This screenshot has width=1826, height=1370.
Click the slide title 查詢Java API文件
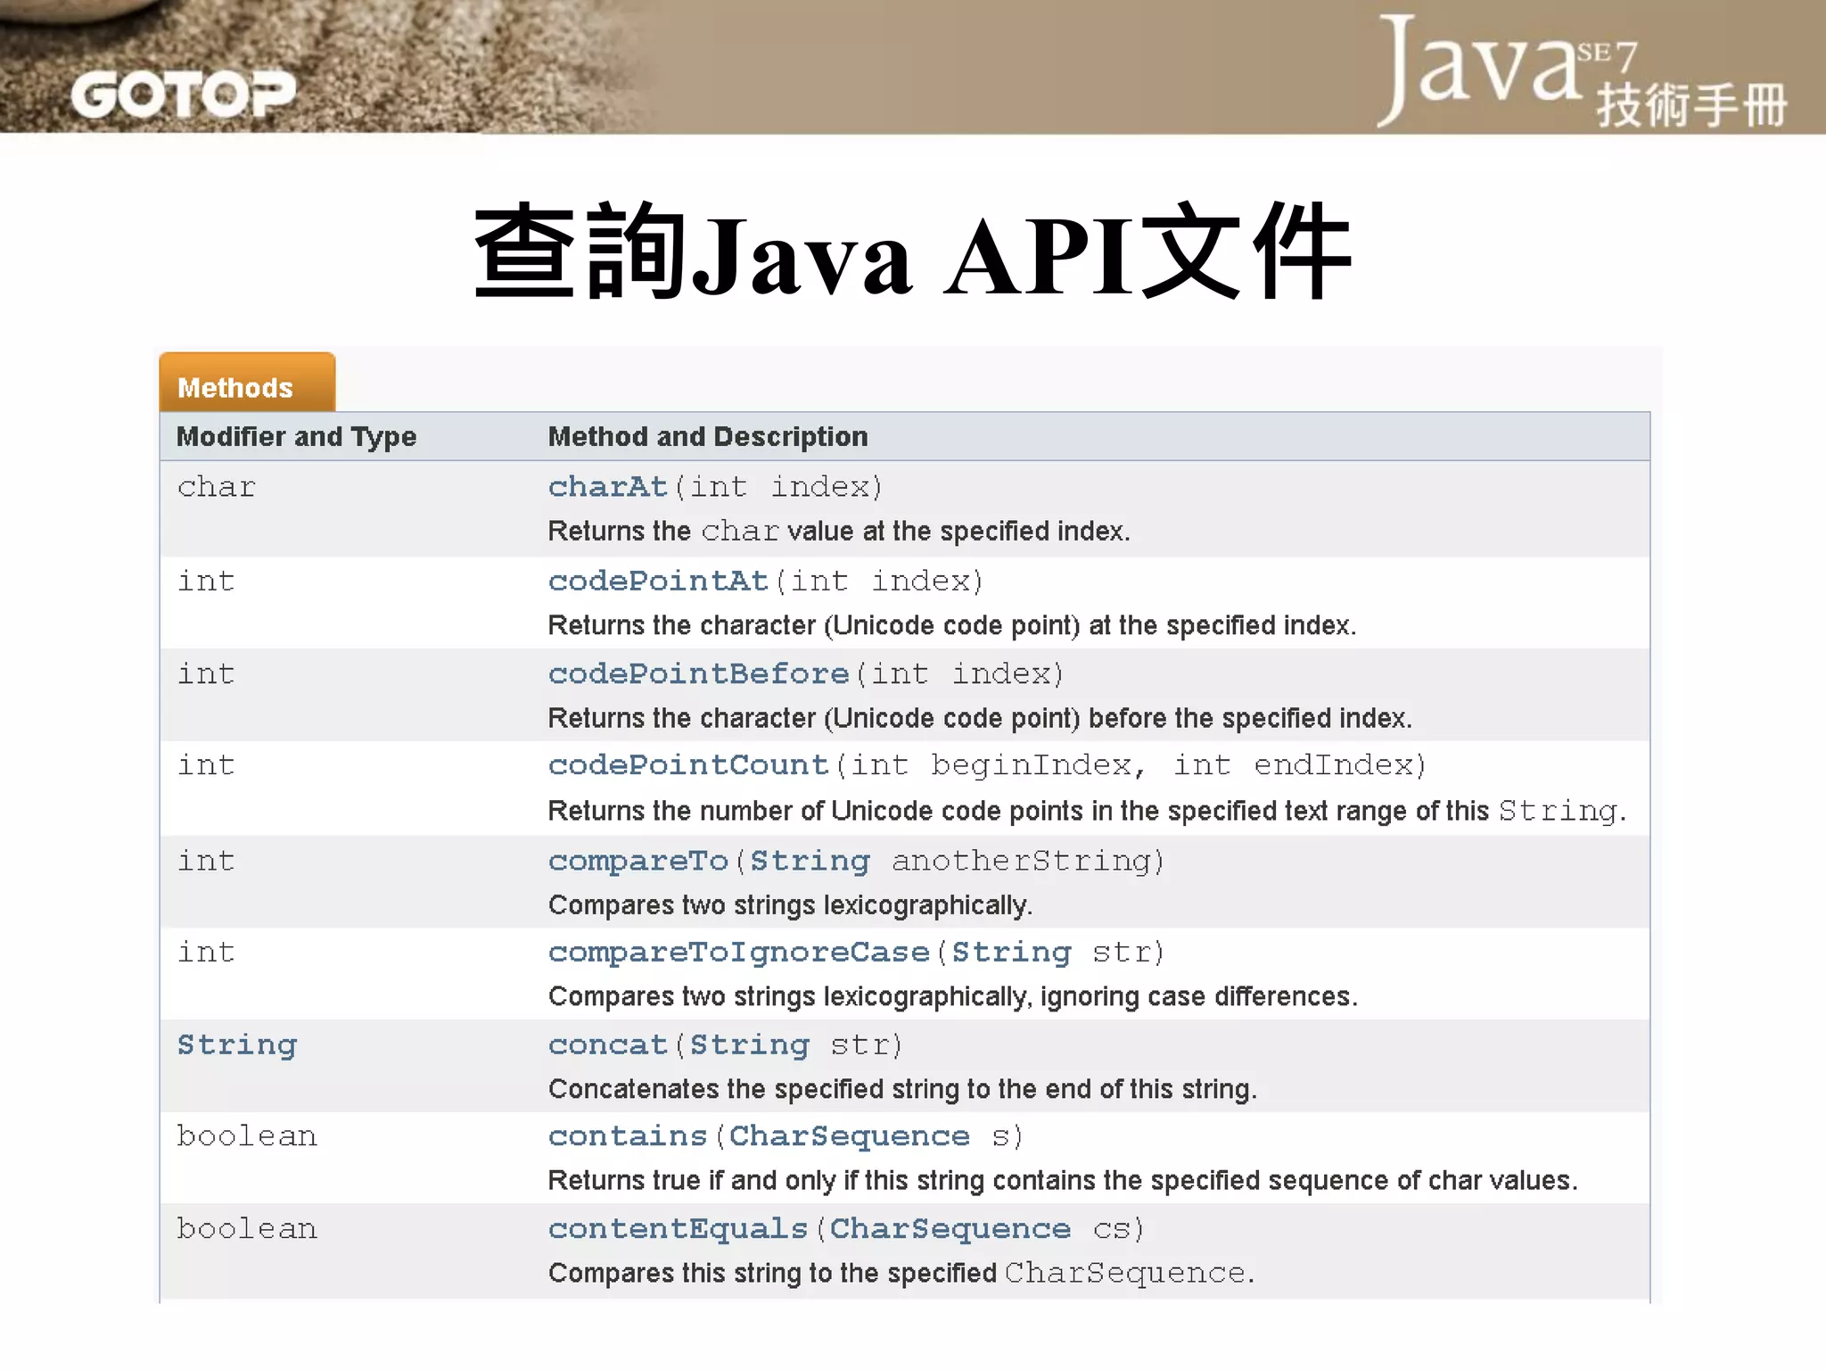913,252
